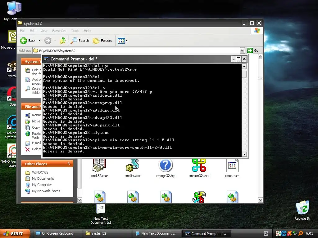Click the EN language indicator in taskbar
Screen dimensions: 318x238
266,233
